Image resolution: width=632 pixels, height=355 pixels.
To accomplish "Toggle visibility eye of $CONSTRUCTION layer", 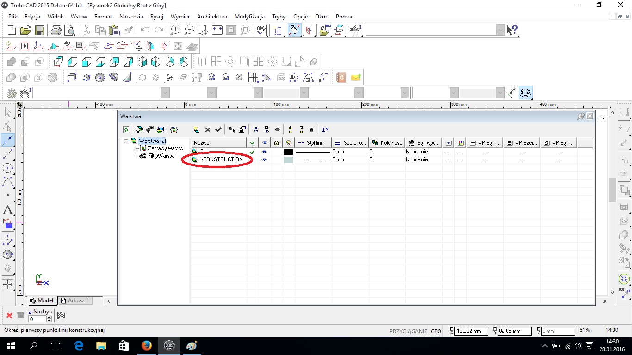I will coord(264,159).
